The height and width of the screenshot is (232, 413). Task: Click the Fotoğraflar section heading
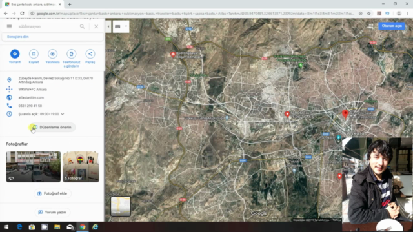[x=17, y=144]
